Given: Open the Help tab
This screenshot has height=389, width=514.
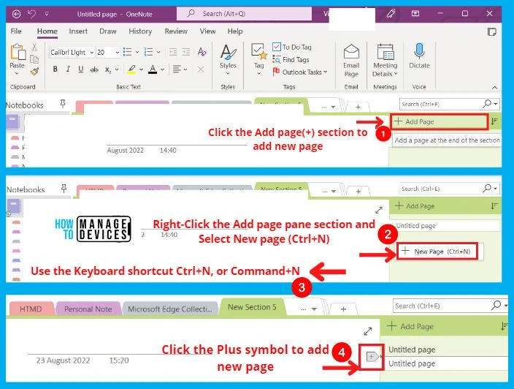Looking at the screenshot, I should (x=235, y=31).
